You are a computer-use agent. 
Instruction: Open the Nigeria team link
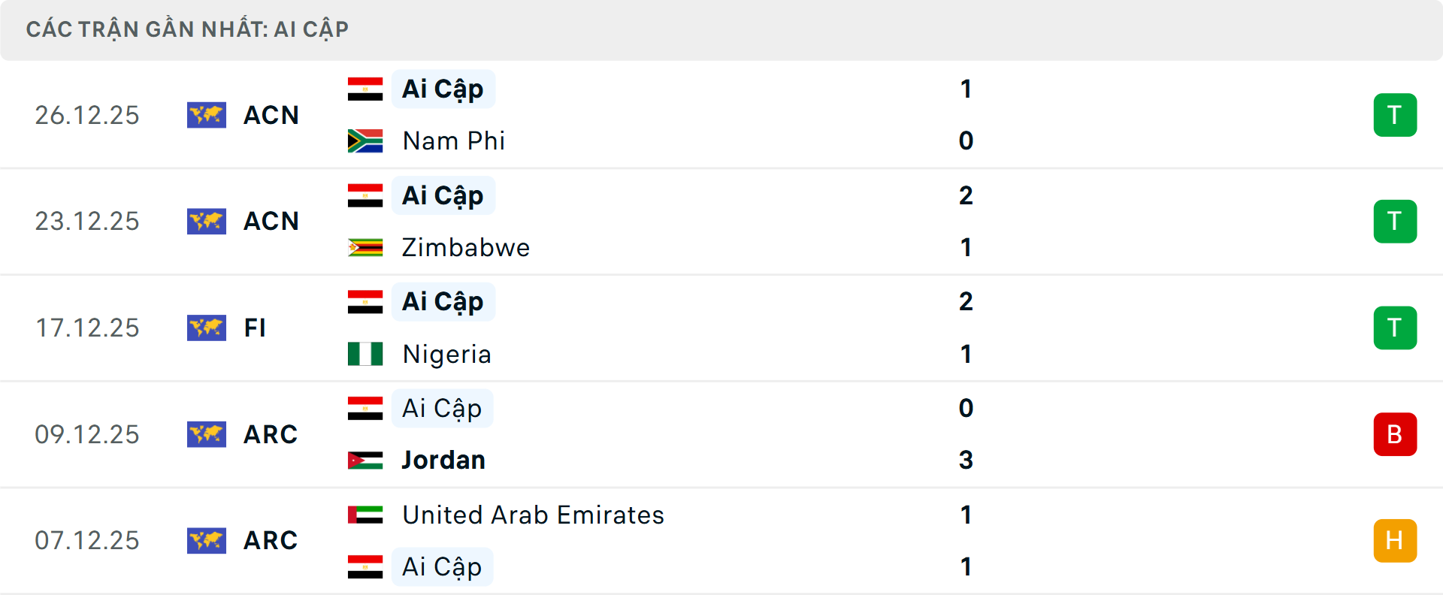click(446, 354)
